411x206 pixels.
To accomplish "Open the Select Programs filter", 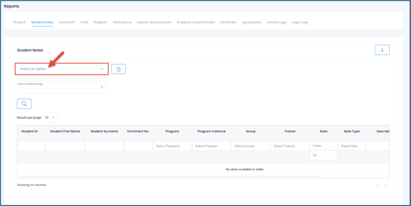I will coord(172,146).
